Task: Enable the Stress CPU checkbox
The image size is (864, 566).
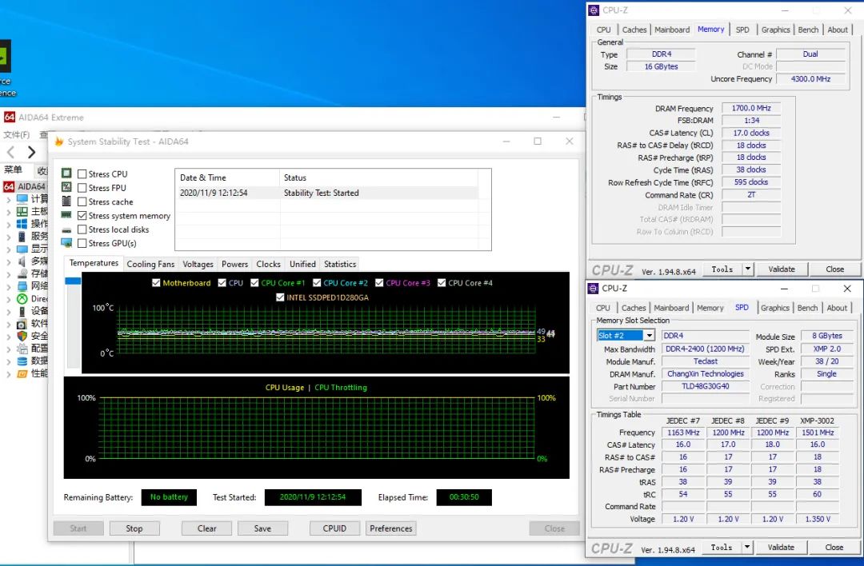Action: (82, 174)
